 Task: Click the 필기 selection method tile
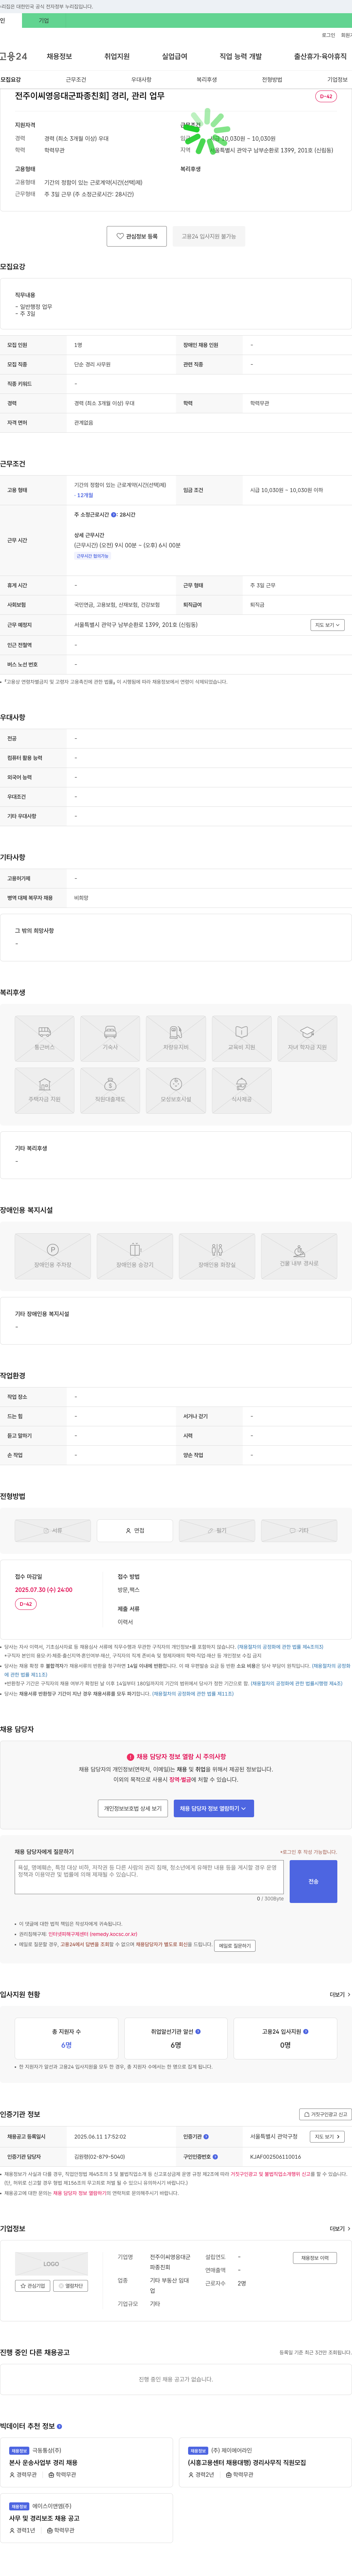[x=217, y=1530]
